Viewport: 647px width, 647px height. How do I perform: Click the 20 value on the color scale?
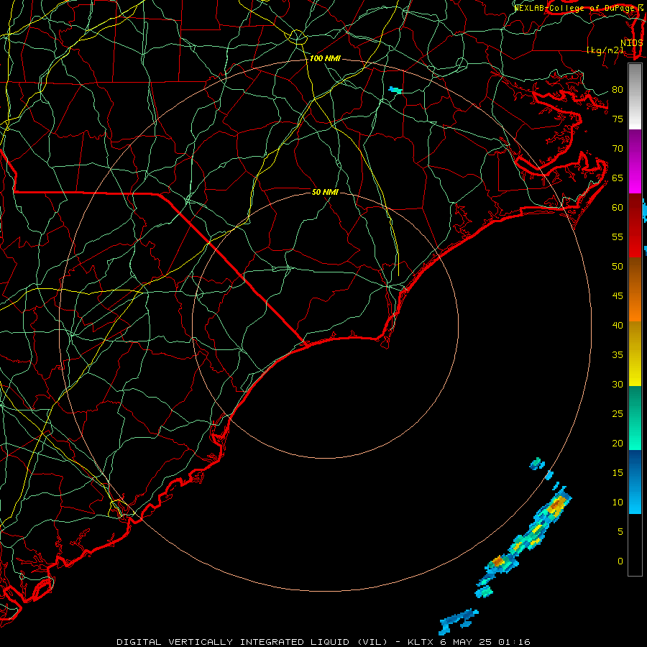(618, 444)
